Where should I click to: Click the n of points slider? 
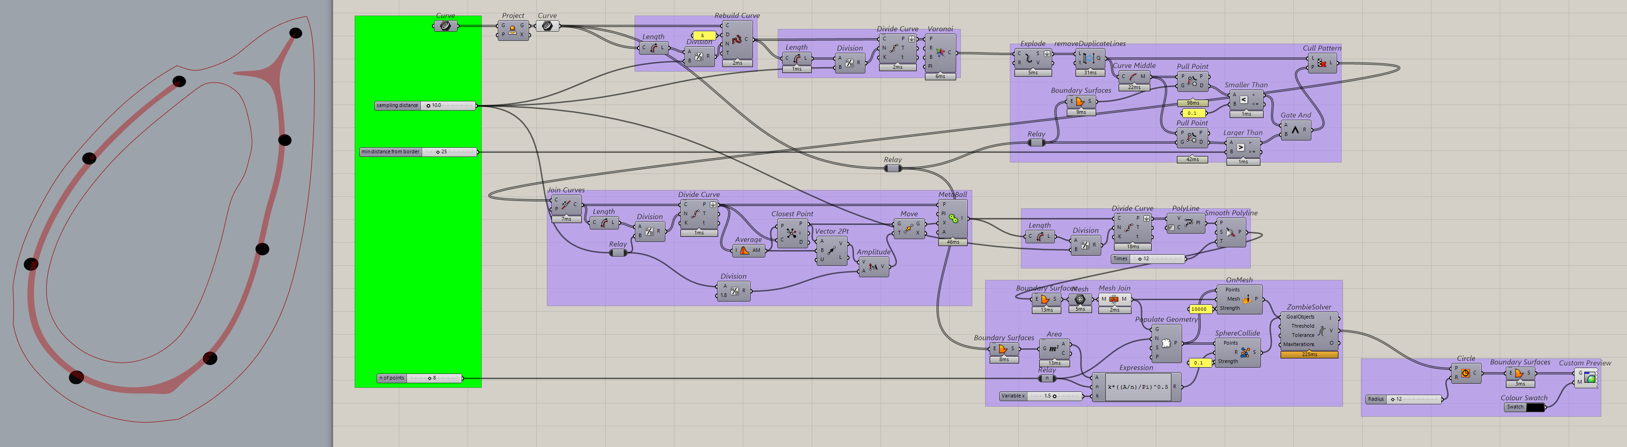coord(420,378)
